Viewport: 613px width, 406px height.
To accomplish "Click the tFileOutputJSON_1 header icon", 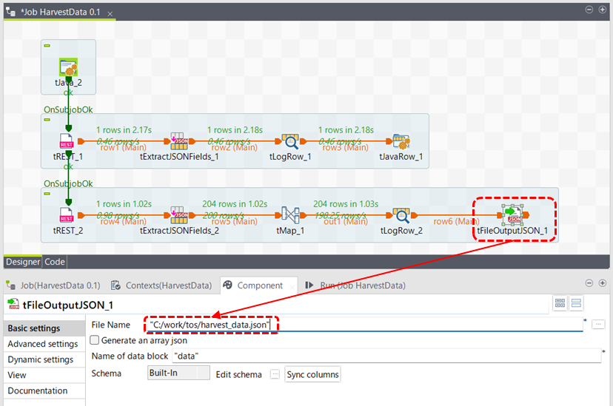I will coord(13,305).
